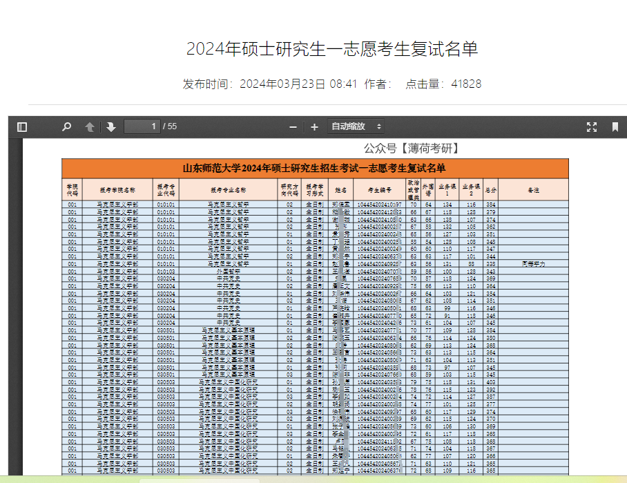Viewport: 627px width, 483px height.
Task: Expand the zoom selector chevron
Action: [378, 127]
